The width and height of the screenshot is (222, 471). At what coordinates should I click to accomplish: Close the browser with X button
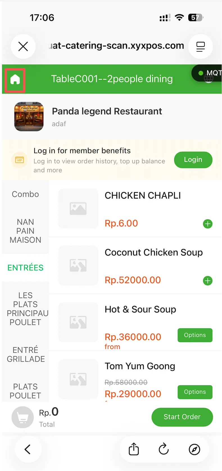23,46
